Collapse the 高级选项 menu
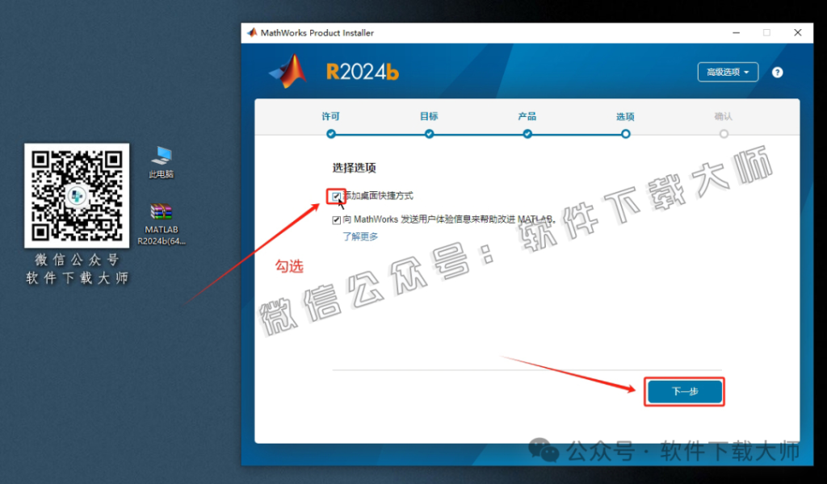Image resolution: width=827 pixels, height=484 pixels. coord(727,72)
